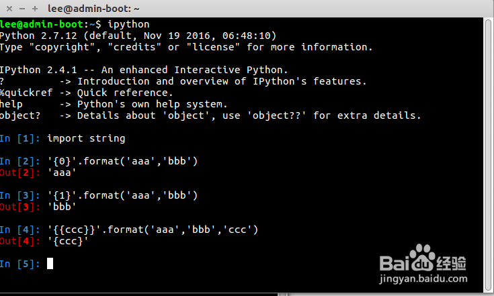494x296 pixels.
Task: Click the 'import string' command line
Action: (86, 138)
